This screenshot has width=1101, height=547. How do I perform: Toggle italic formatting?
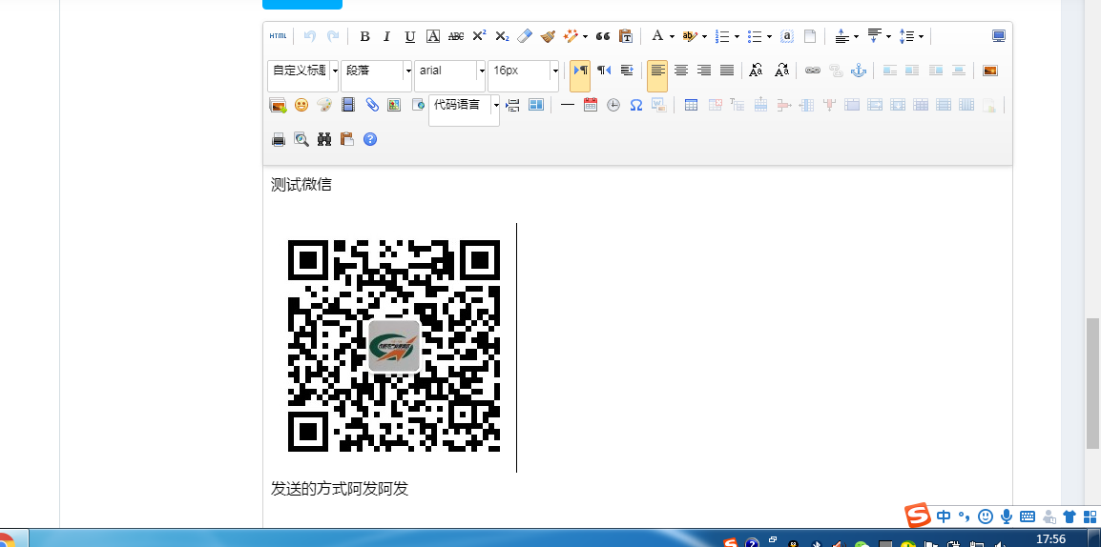[x=387, y=36]
